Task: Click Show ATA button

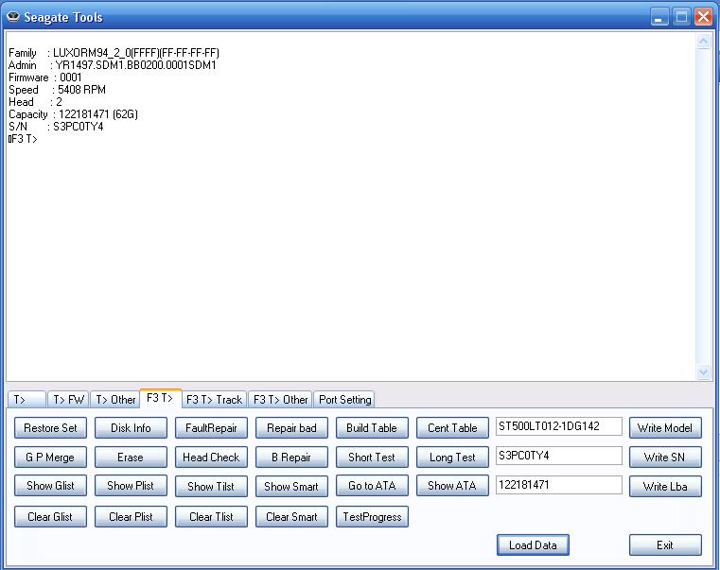Action: point(452,486)
